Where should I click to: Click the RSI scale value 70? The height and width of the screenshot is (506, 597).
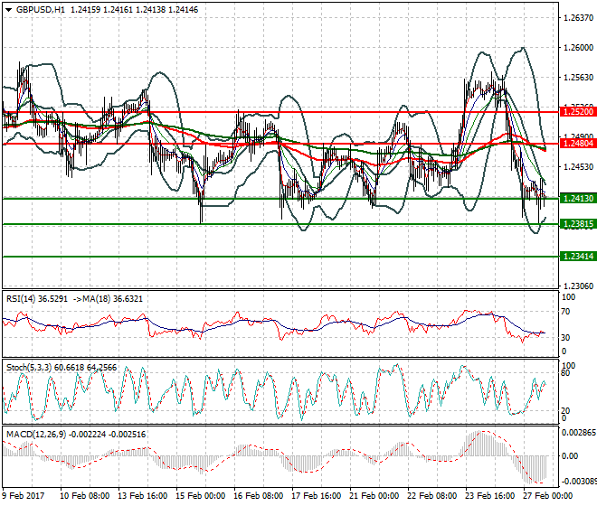[567, 312]
